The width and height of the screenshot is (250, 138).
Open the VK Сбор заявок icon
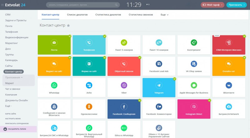pos(194,64)
